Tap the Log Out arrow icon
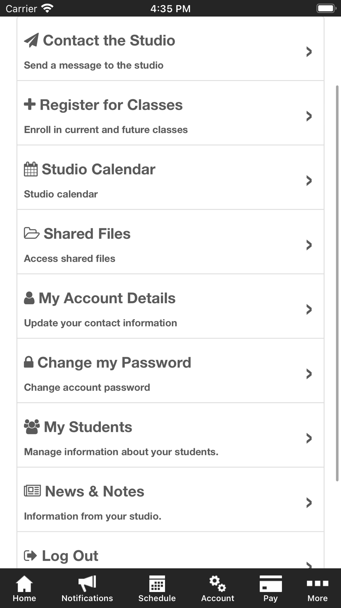The image size is (341, 608). pos(30,556)
